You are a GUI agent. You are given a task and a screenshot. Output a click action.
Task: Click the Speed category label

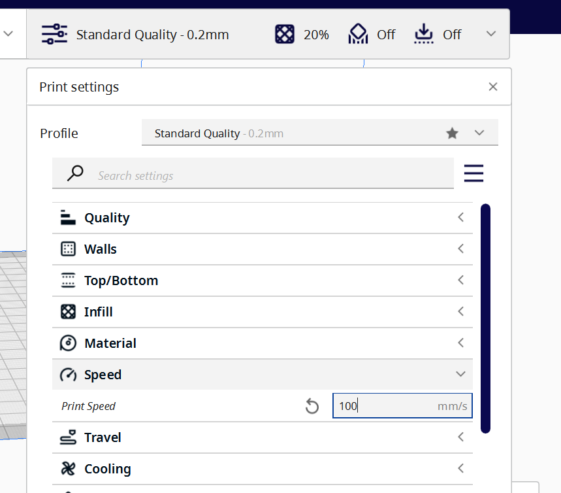tap(103, 375)
